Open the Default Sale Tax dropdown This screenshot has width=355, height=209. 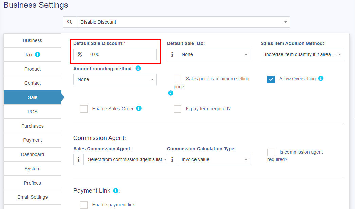click(x=213, y=54)
